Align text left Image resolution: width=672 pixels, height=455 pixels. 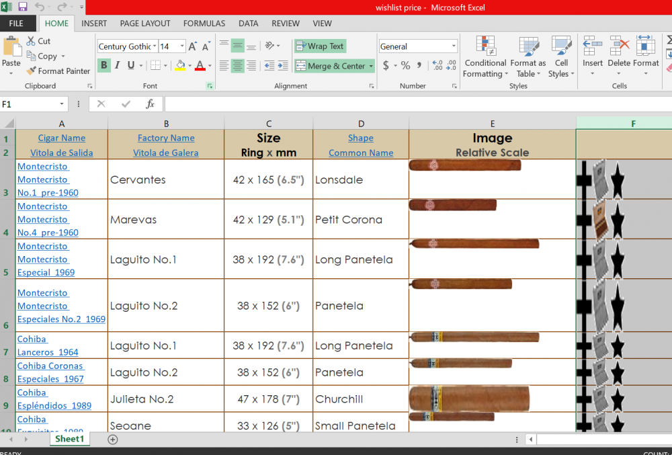[x=224, y=66]
